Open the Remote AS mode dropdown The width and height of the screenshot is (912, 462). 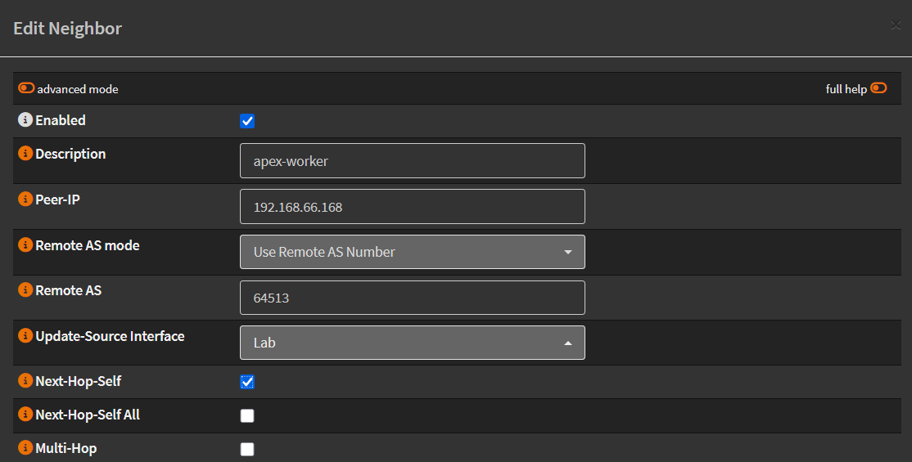412,252
